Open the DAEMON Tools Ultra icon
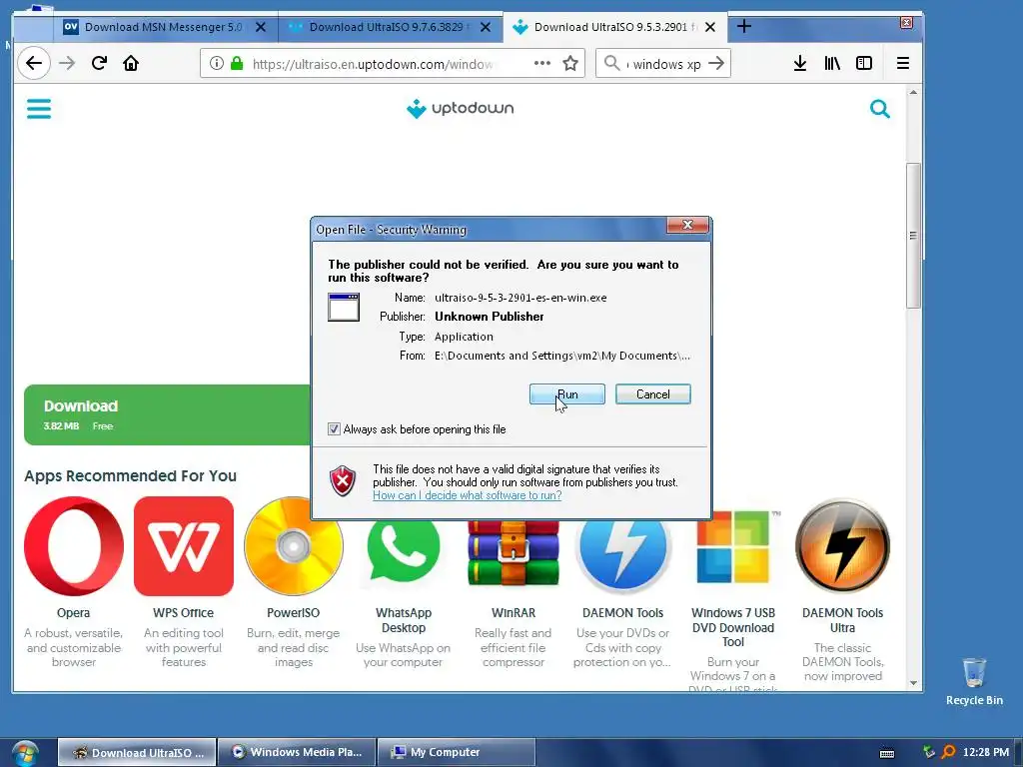Screen dimensions: 1023x767 [x=842, y=546]
